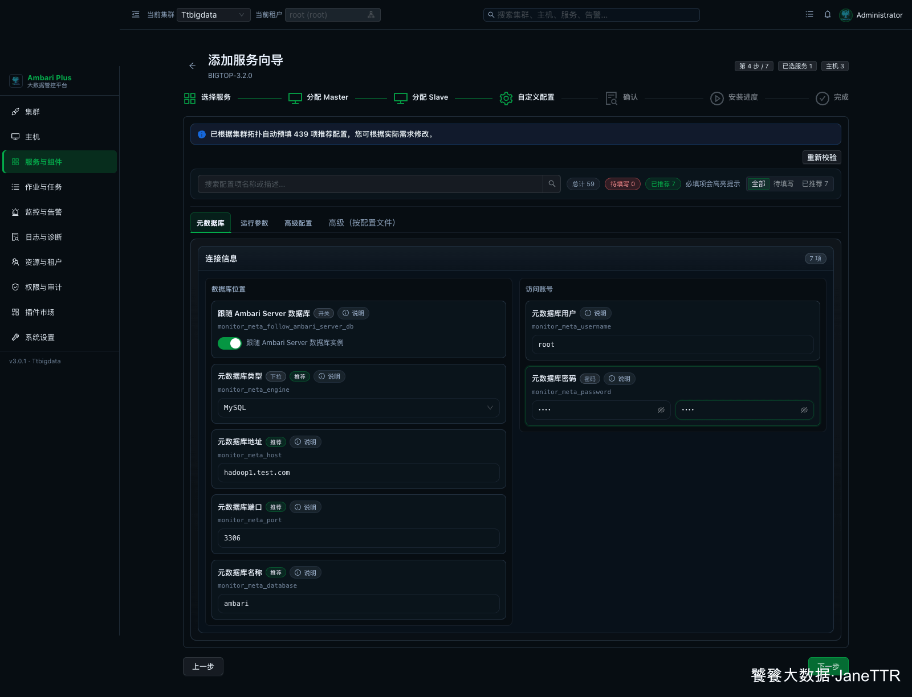Click the 作业与任务 sidebar icon
Viewport: 912px width, 697px height.
15,187
